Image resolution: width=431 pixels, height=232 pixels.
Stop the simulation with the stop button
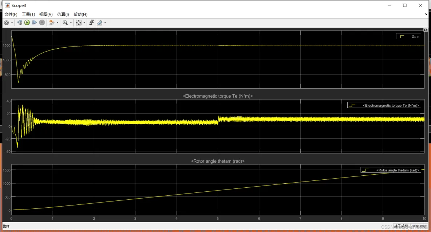coord(42,23)
